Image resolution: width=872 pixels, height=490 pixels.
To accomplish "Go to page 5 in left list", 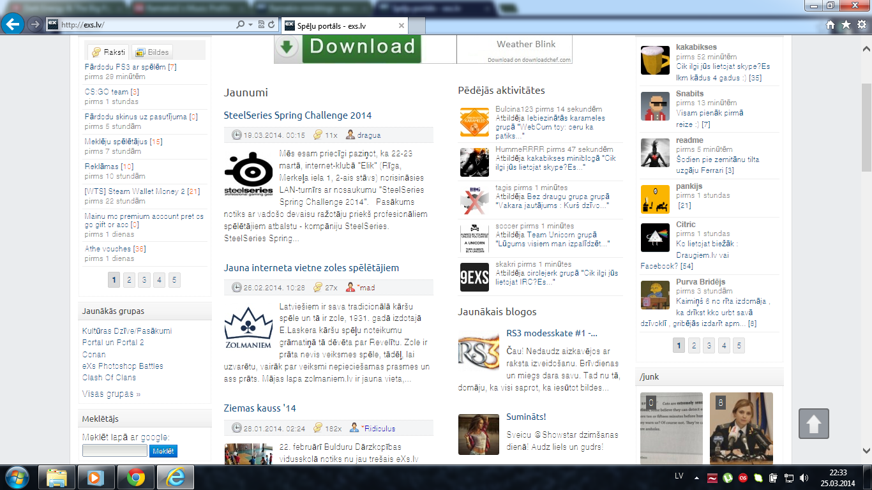I will [174, 279].
